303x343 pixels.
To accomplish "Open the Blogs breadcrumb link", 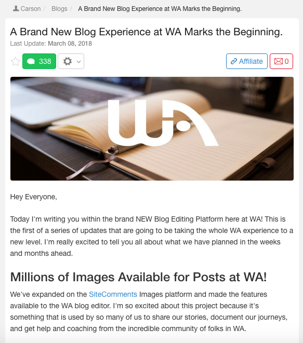I will pyautogui.click(x=59, y=9).
